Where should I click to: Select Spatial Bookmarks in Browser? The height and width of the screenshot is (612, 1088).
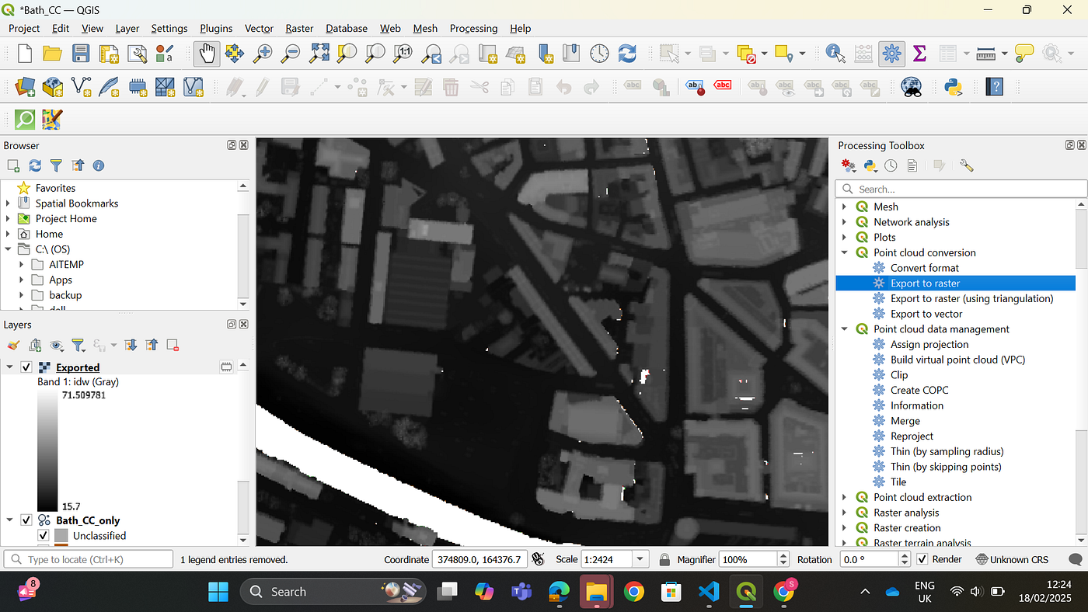(77, 203)
